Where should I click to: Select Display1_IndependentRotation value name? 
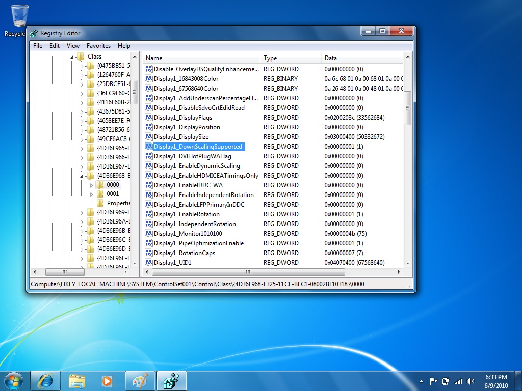[x=195, y=224]
